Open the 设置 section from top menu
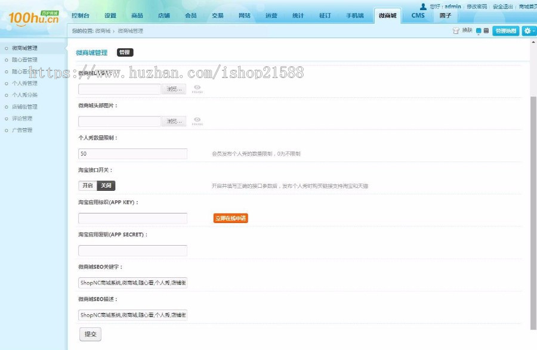The height and width of the screenshot is (350, 537). pyautogui.click(x=110, y=16)
